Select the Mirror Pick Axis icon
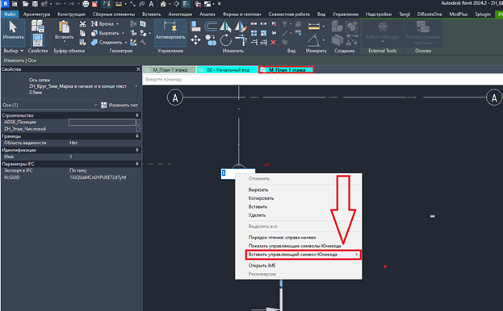Image resolution: width=503 pixels, height=311 pixels. pyautogui.click(x=225, y=27)
